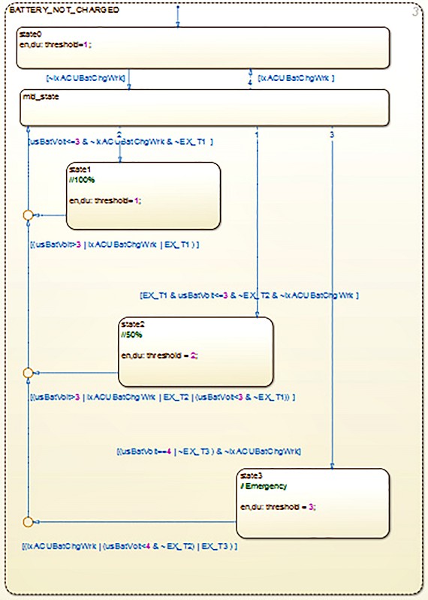Select the exit condition label below state3
428x600 pixels.
(129, 546)
